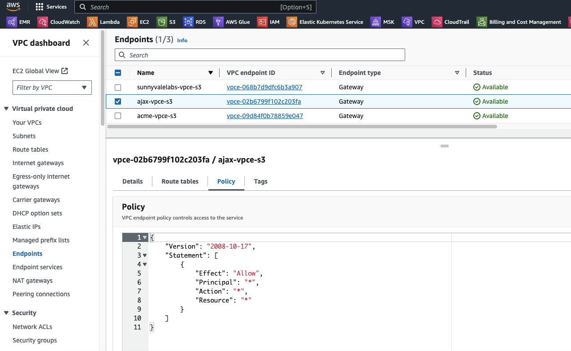This screenshot has height=351, width=571.
Task: Open sidebar Route tables page
Action: coord(30,149)
